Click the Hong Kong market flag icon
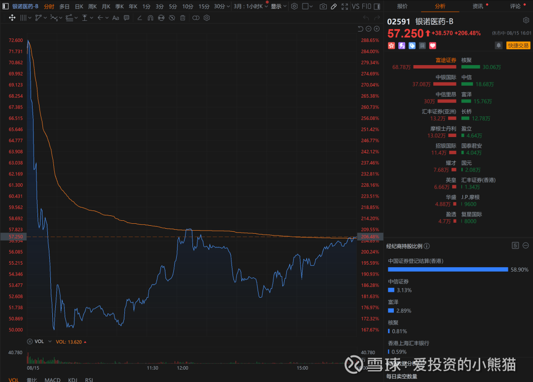The height and width of the screenshot is (382, 533). (391, 45)
